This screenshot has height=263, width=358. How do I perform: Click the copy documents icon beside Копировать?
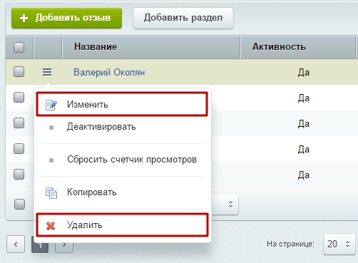click(x=51, y=193)
